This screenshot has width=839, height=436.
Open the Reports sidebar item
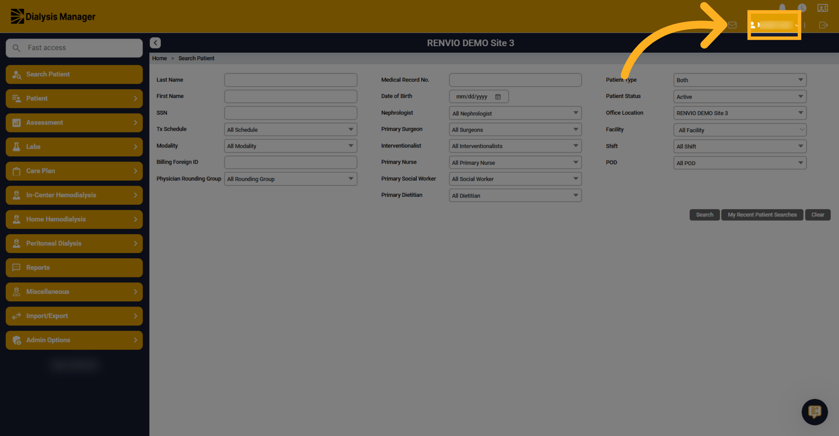[74, 267]
